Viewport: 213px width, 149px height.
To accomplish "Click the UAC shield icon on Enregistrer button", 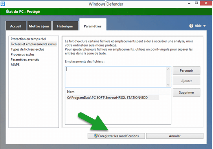I will tap(96, 136).
